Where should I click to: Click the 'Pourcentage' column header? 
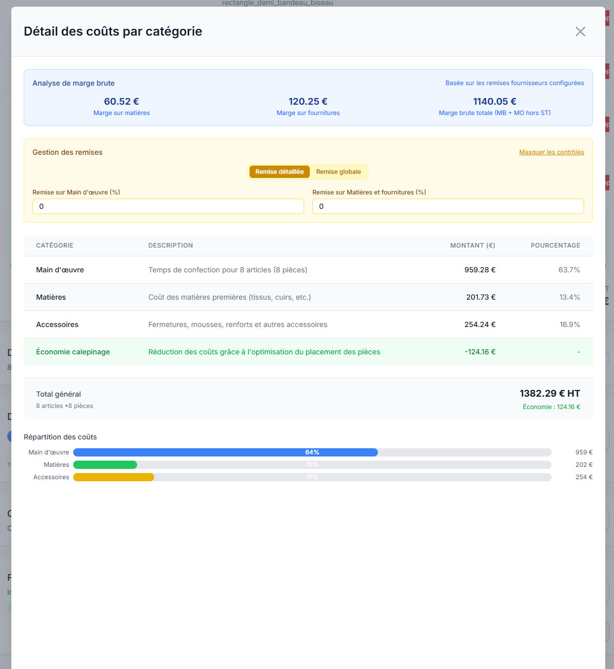click(x=555, y=246)
